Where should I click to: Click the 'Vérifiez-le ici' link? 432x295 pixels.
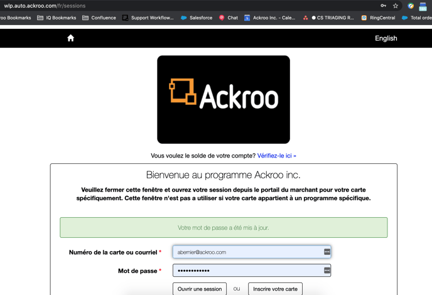pos(276,156)
